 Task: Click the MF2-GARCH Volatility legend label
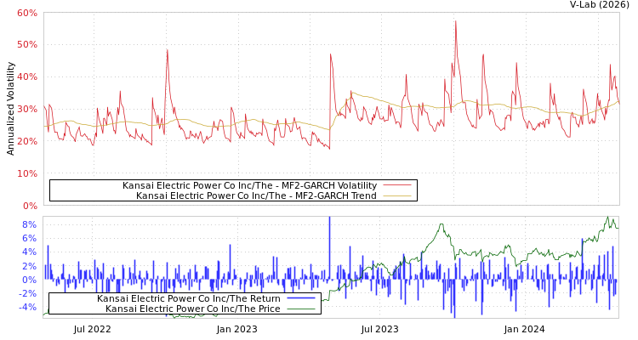[249, 185]
